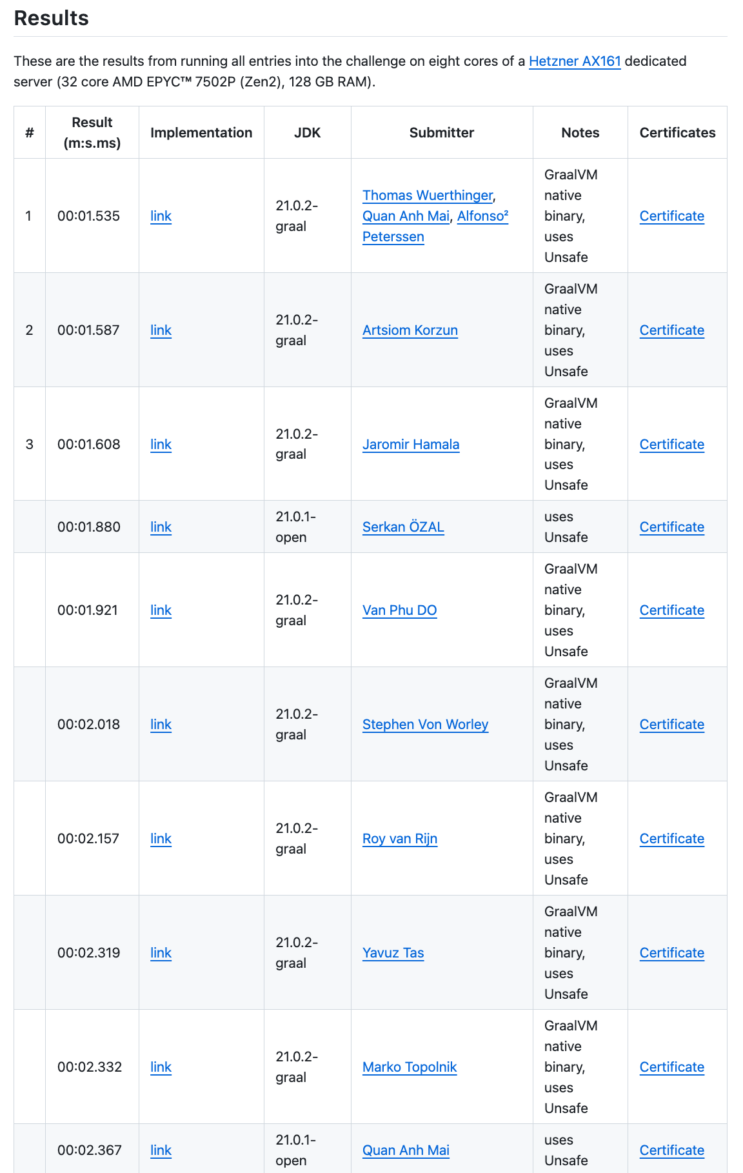743x1173 pixels.
Task: Open Jaromir Hamala's profile link
Action: point(411,445)
